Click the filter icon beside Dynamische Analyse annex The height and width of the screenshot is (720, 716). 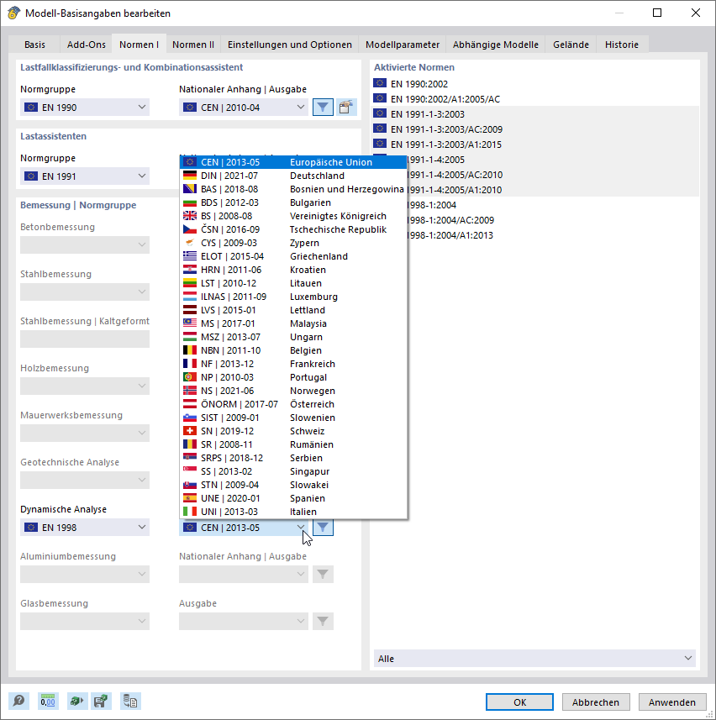[x=323, y=528]
